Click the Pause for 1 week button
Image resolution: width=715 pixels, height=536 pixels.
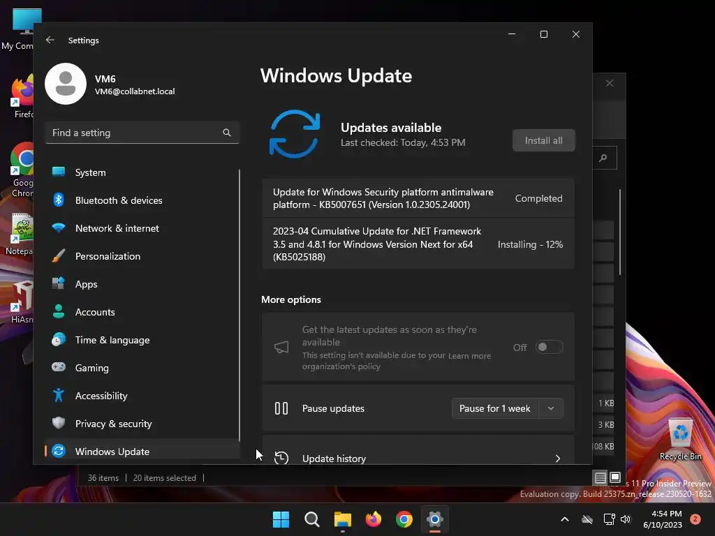coord(495,408)
